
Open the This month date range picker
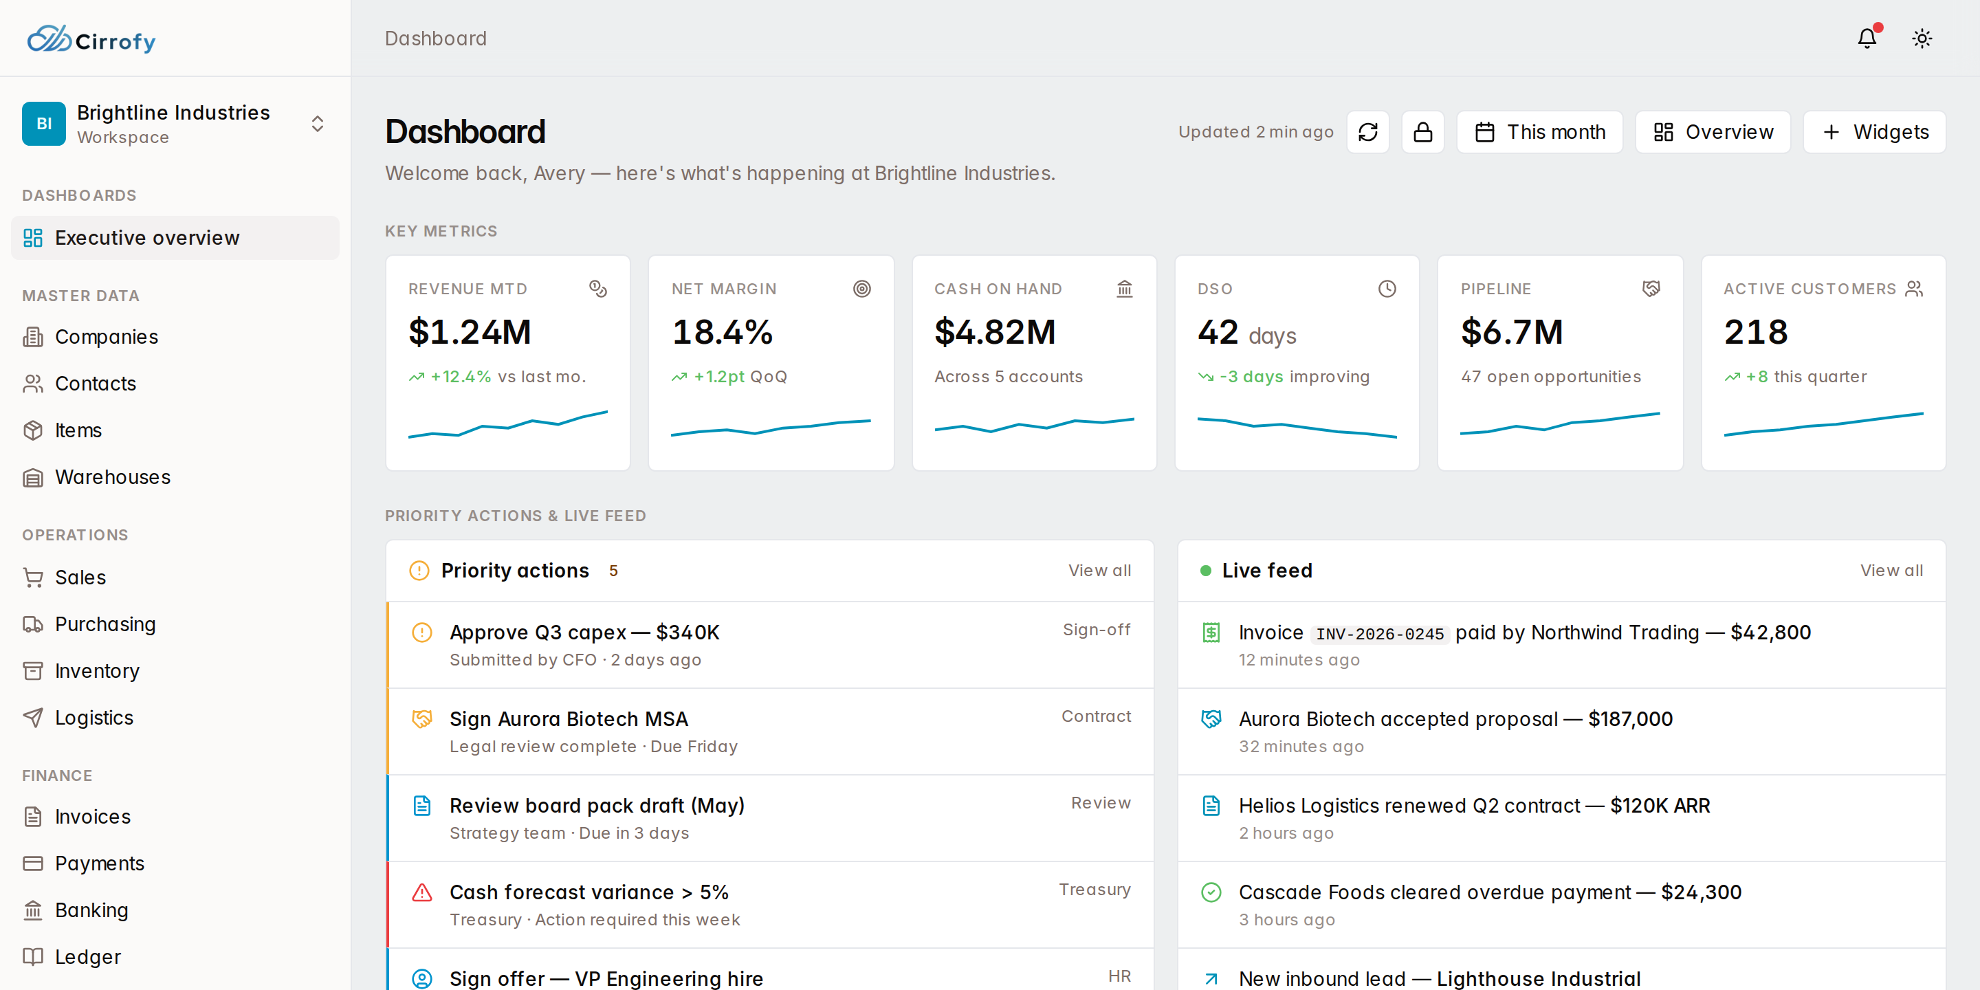[1539, 132]
